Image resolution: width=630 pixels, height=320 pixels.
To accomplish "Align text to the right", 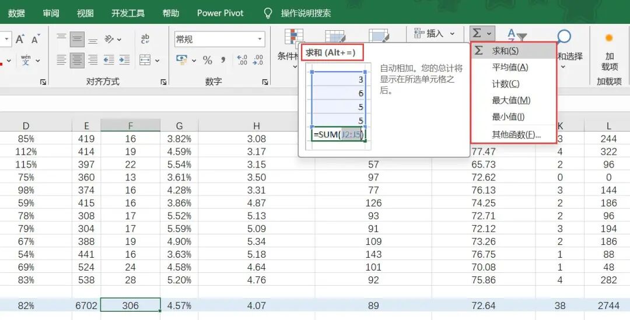I will click(x=93, y=60).
